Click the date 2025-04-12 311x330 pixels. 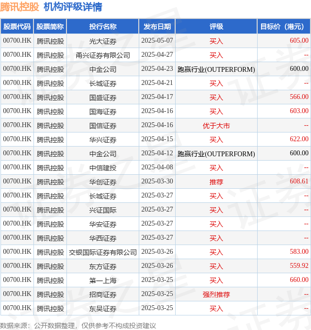pos(157,153)
